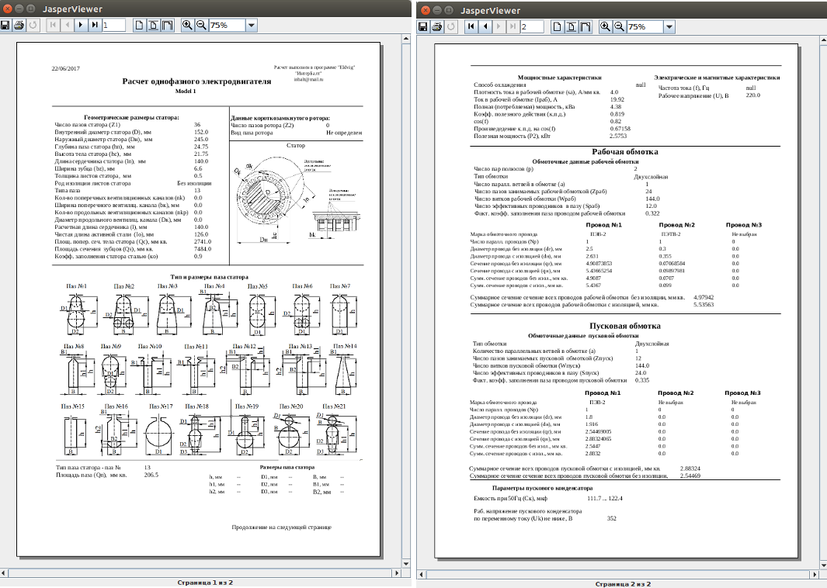Go to next page in left viewer
The image size is (827, 588).
[80, 26]
